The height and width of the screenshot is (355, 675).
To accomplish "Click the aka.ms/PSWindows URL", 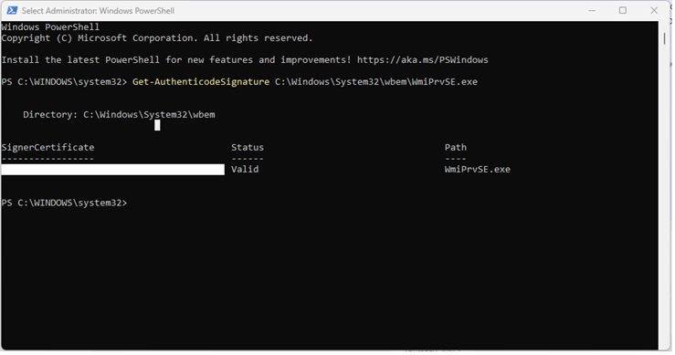I will click(425, 60).
